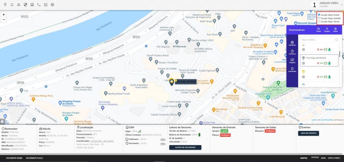This screenshot has height=162, width=344.
Task: Click editar next to Horímetro
Action: [163, 143]
